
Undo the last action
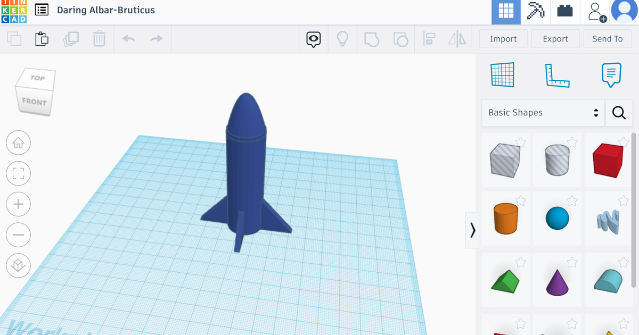click(x=128, y=38)
